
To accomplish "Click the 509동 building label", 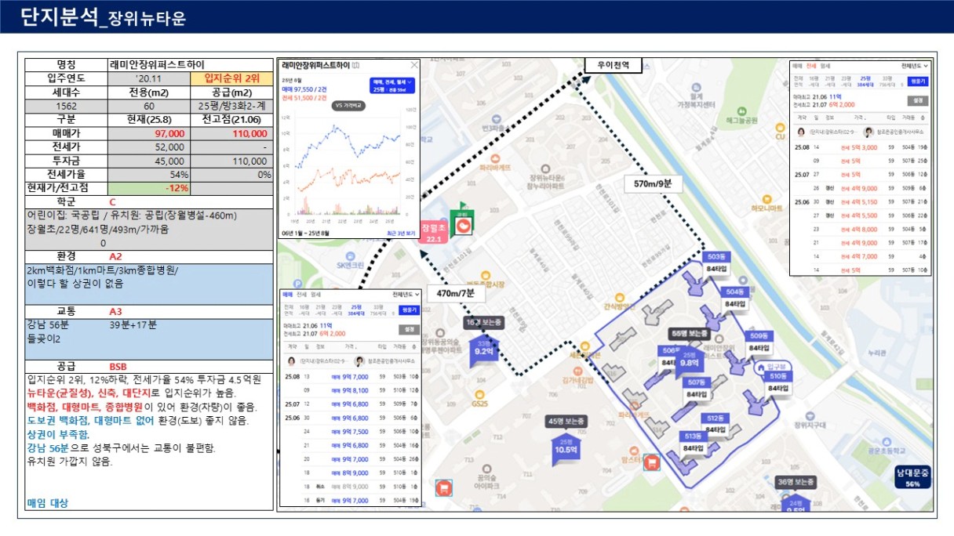I will (759, 336).
